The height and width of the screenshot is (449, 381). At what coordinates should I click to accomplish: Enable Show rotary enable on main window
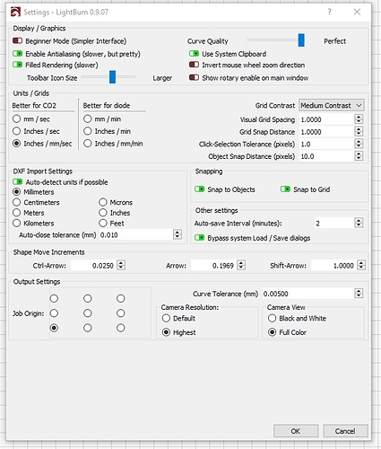(194, 77)
